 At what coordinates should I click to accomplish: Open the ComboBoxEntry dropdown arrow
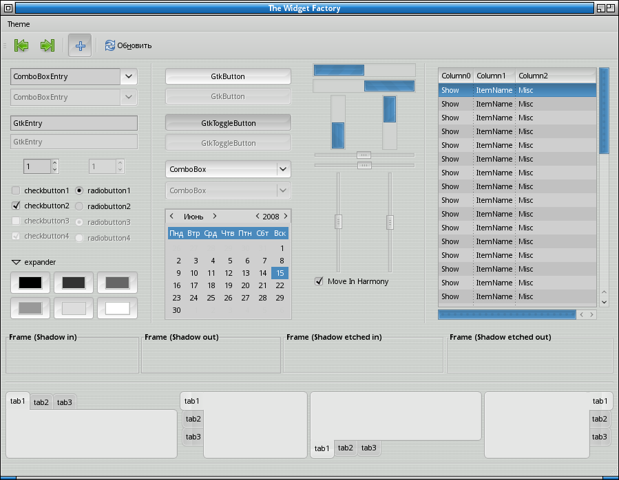click(x=129, y=76)
